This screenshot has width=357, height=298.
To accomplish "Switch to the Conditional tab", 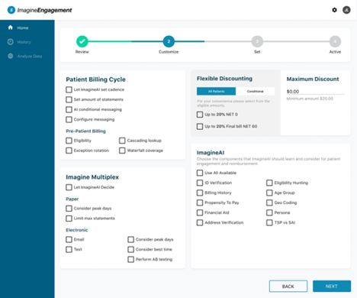I will (x=256, y=91).
